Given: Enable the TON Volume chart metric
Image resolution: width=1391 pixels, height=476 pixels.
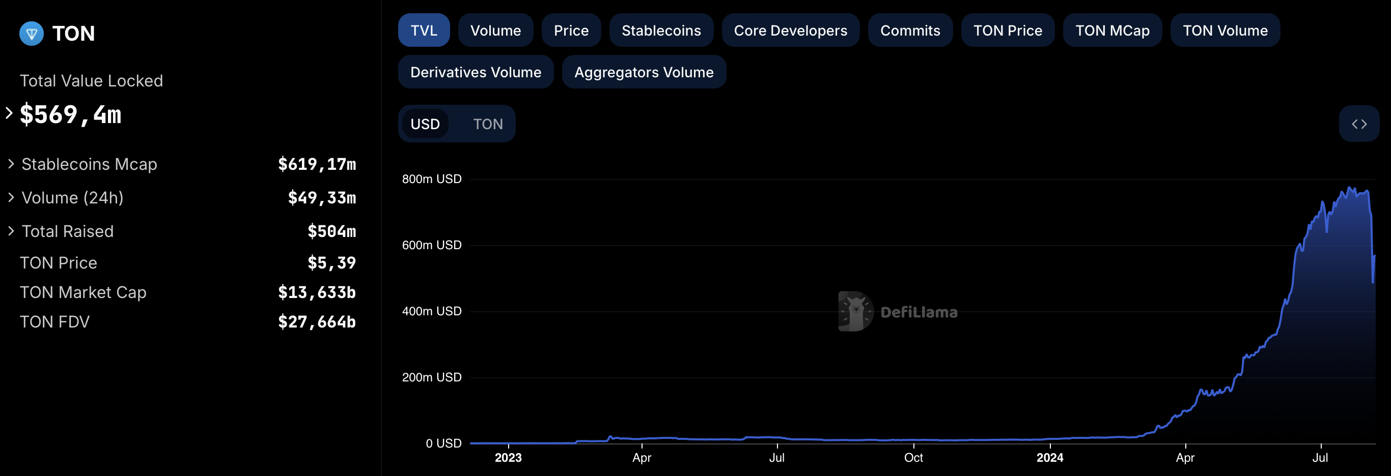Looking at the screenshot, I should click(x=1225, y=30).
